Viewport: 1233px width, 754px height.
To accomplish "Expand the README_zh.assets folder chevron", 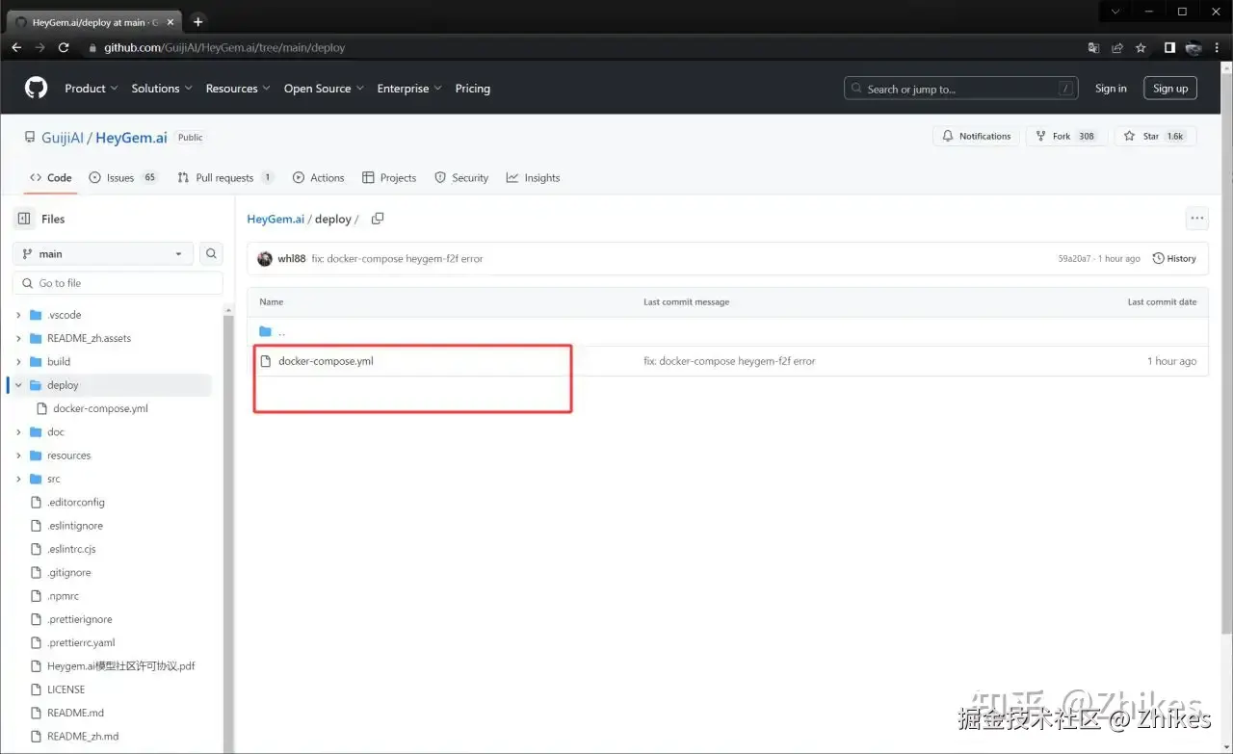I will [x=18, y=338].
